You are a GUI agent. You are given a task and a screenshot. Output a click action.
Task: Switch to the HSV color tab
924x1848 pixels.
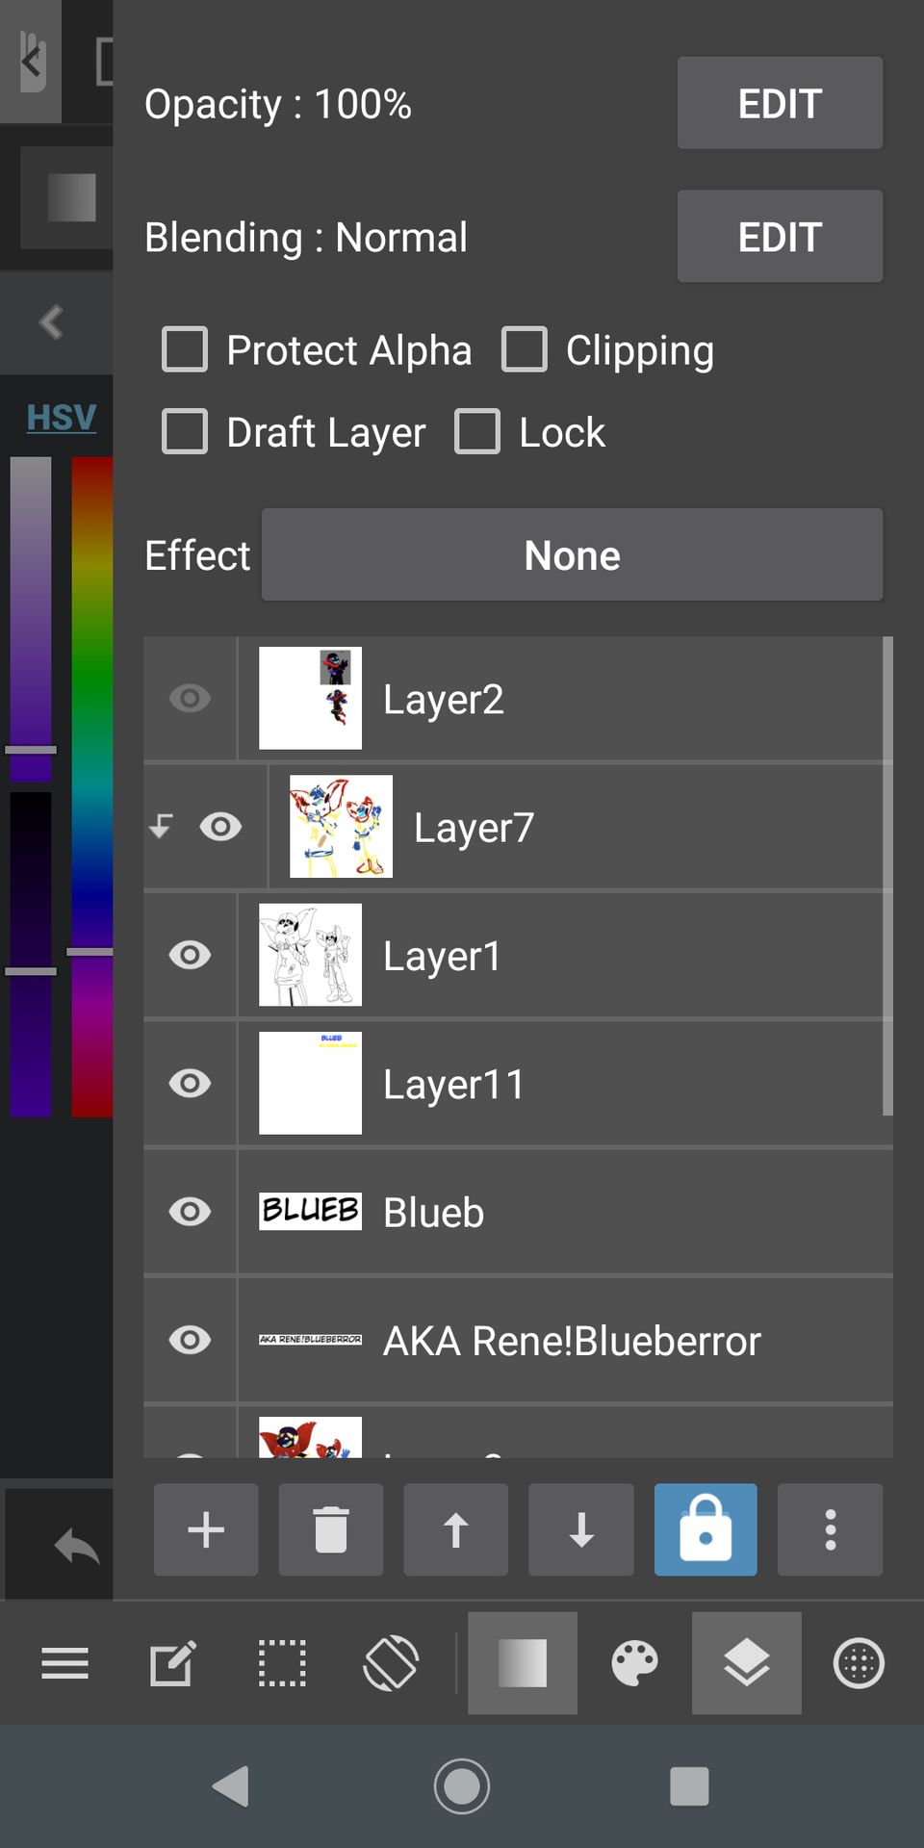(62, 418)
